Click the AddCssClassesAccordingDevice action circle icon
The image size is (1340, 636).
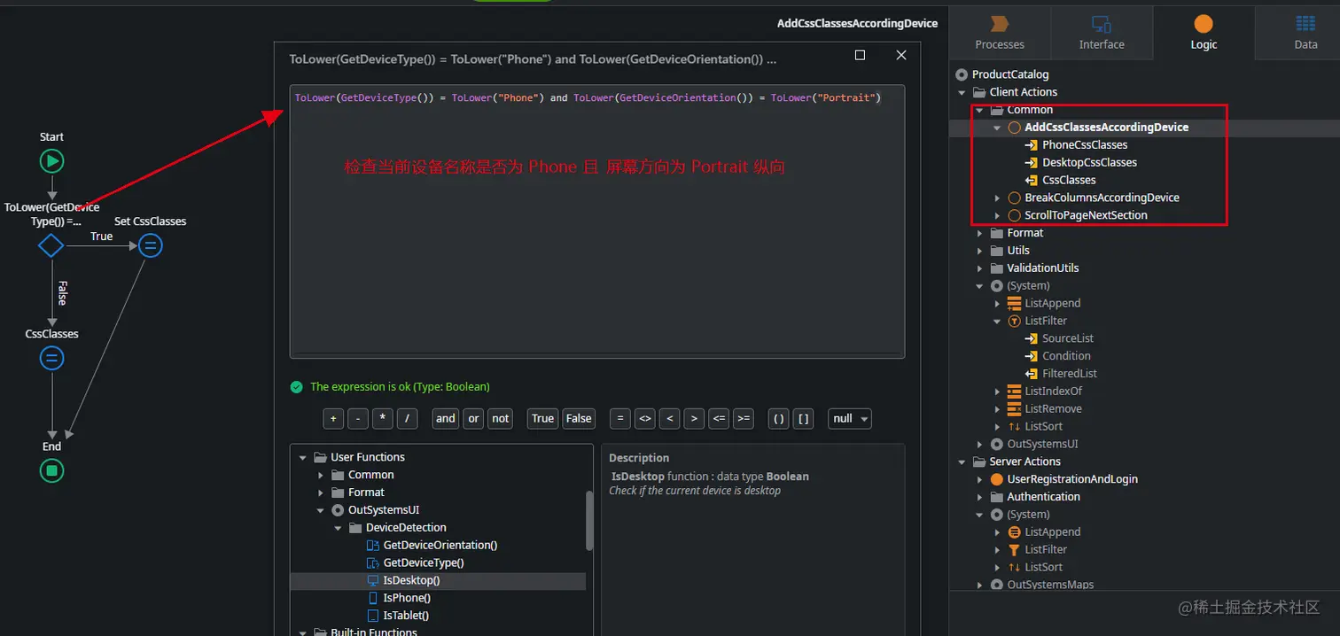click(1014, 128)
